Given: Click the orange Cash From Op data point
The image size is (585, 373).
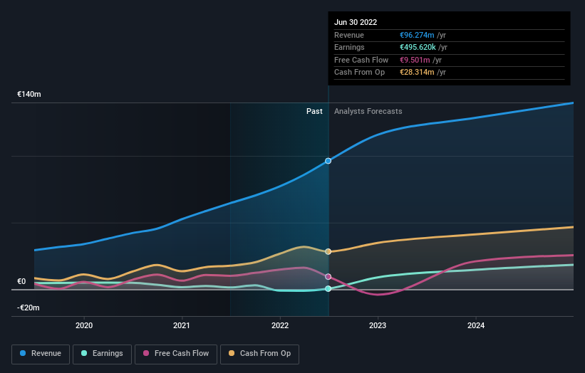Looking at the screenshot, I should [328, 251].
